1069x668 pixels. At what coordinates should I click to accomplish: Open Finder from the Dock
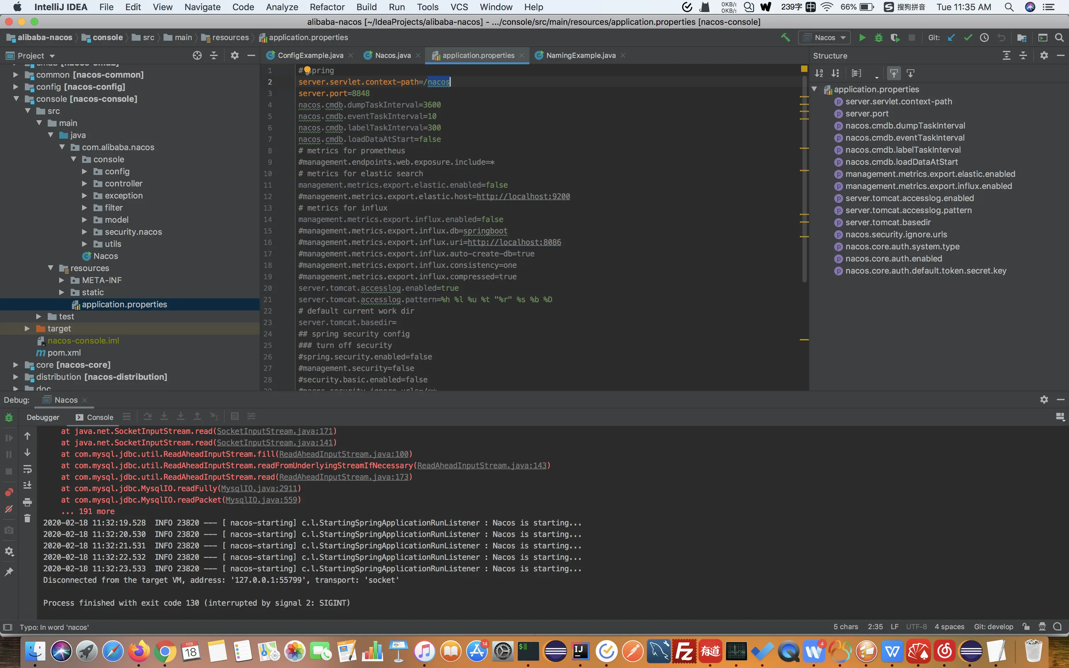click(35, 651)
